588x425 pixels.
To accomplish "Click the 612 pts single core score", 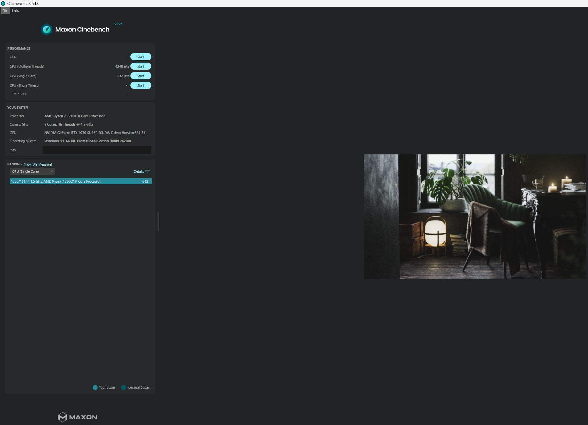I will (123, 76).
